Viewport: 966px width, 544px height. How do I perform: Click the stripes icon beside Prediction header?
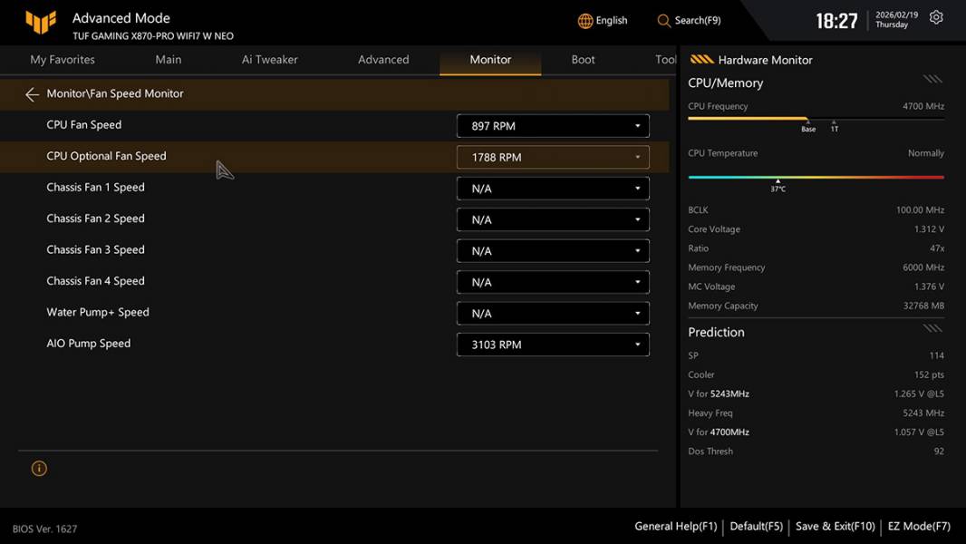tap(932, 328)
